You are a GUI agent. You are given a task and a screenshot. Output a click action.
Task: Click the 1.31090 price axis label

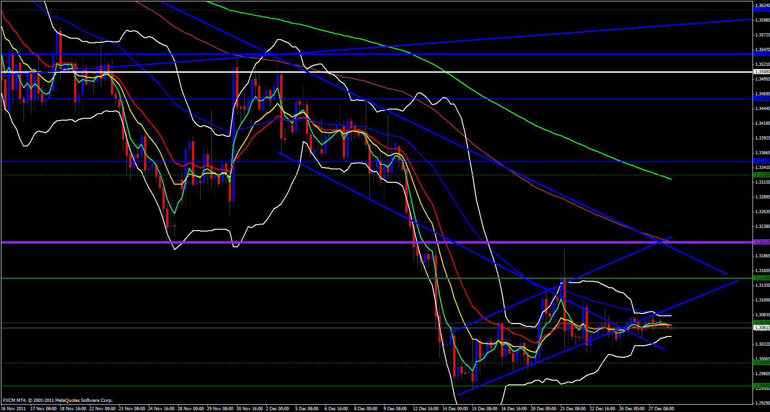click(762, 300)
